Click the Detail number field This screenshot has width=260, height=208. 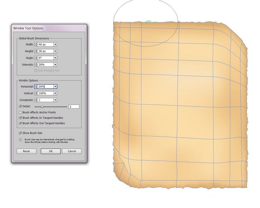74,107
